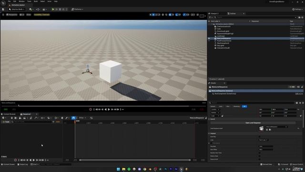
Task: Open the Loop setting dropdown
Action: (x=264, y=140)
